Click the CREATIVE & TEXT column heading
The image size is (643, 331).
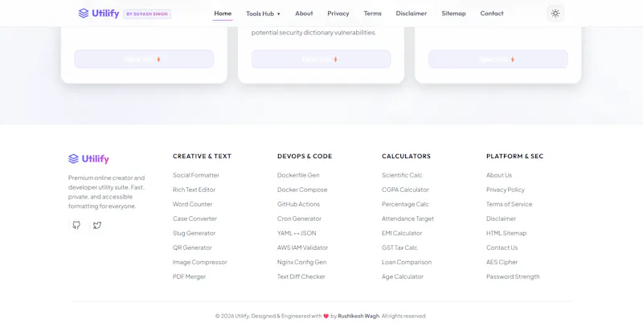pyautogui.click(x=203, y=156)
